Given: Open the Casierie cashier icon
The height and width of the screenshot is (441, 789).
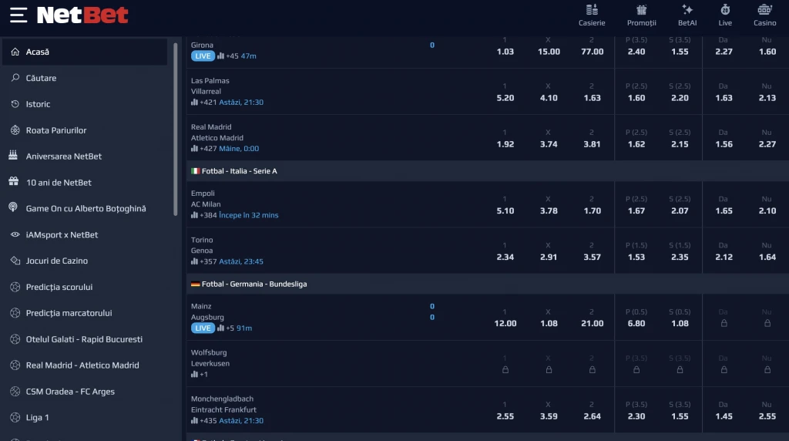Looking at the screenshot, I should (x=592, y=10).
